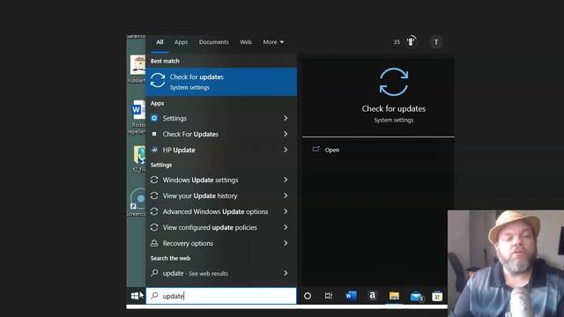564x317 pixels.
Task: Click the View your Update history sync icon
Action: tap(154, 195)
